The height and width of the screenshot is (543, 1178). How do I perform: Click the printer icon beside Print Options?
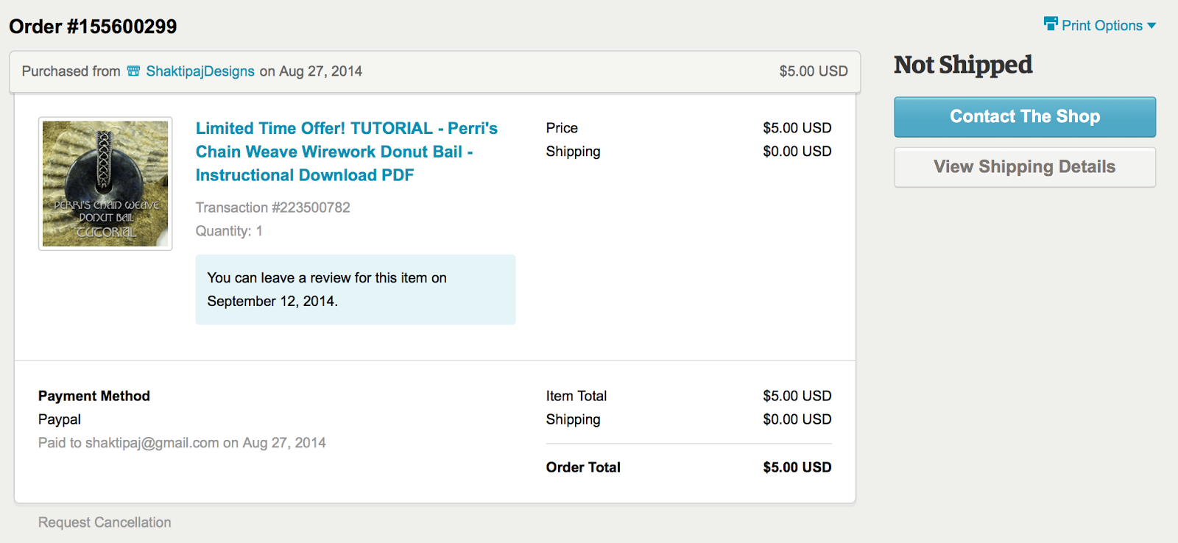[1051, 24]
